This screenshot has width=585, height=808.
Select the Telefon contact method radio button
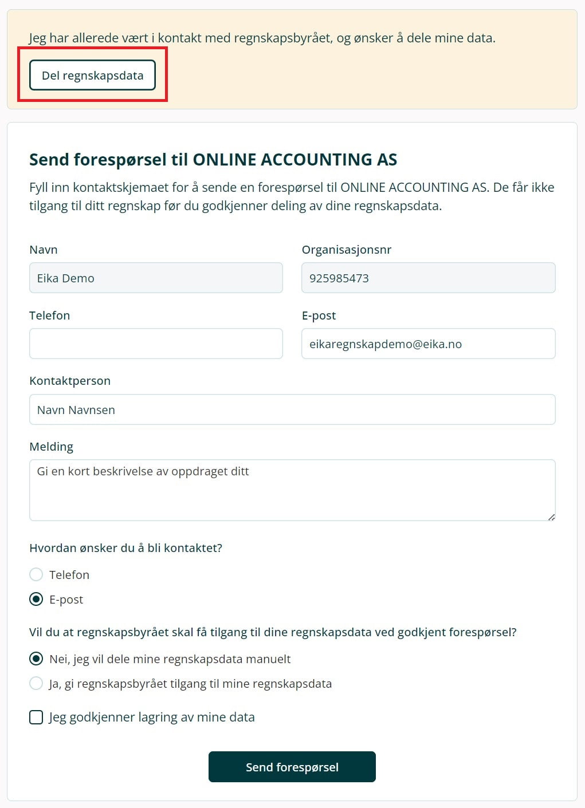pos(36,574)
